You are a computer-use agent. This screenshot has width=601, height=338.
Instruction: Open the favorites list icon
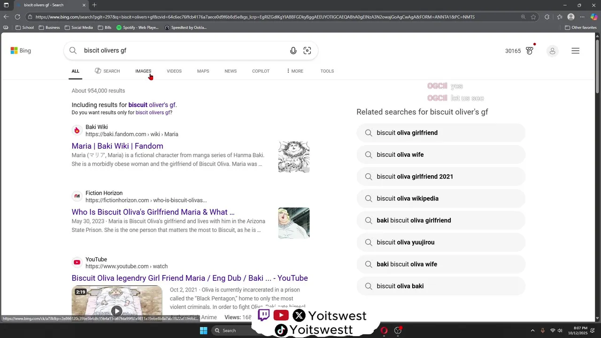tap(560, 17)
